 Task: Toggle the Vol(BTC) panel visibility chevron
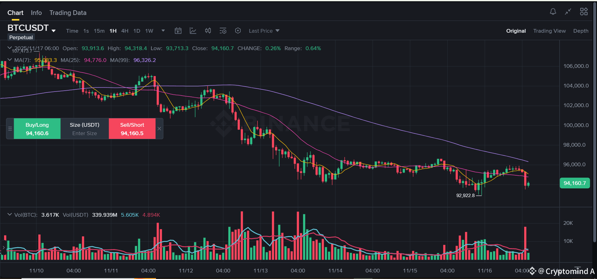coord(10,215)
